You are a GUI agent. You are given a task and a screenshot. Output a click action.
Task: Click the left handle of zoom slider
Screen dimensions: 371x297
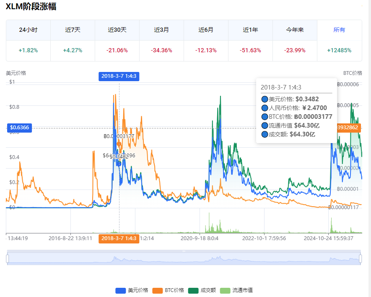tap(8, 259)
